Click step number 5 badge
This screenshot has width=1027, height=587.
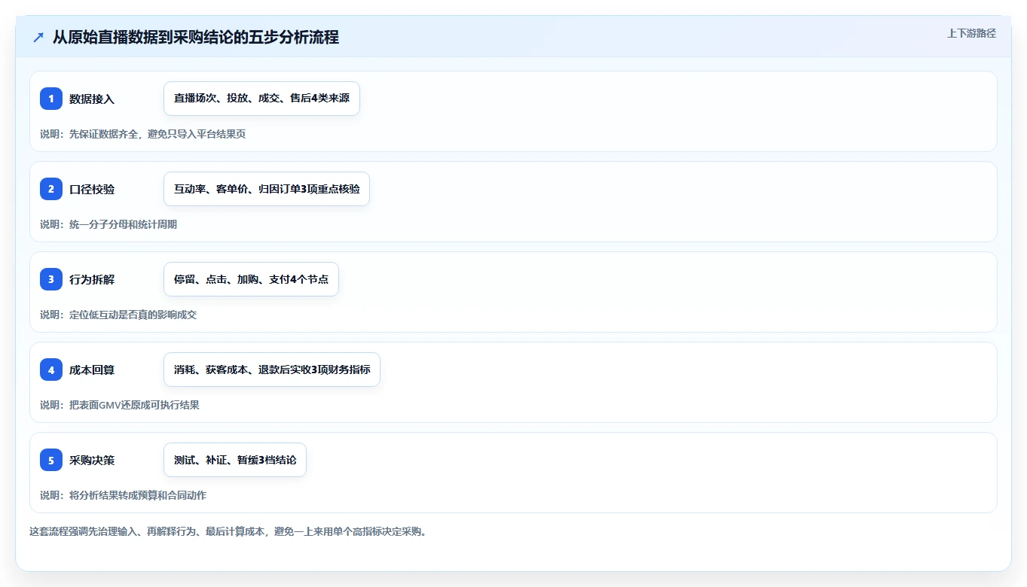(x=51, y=460)
